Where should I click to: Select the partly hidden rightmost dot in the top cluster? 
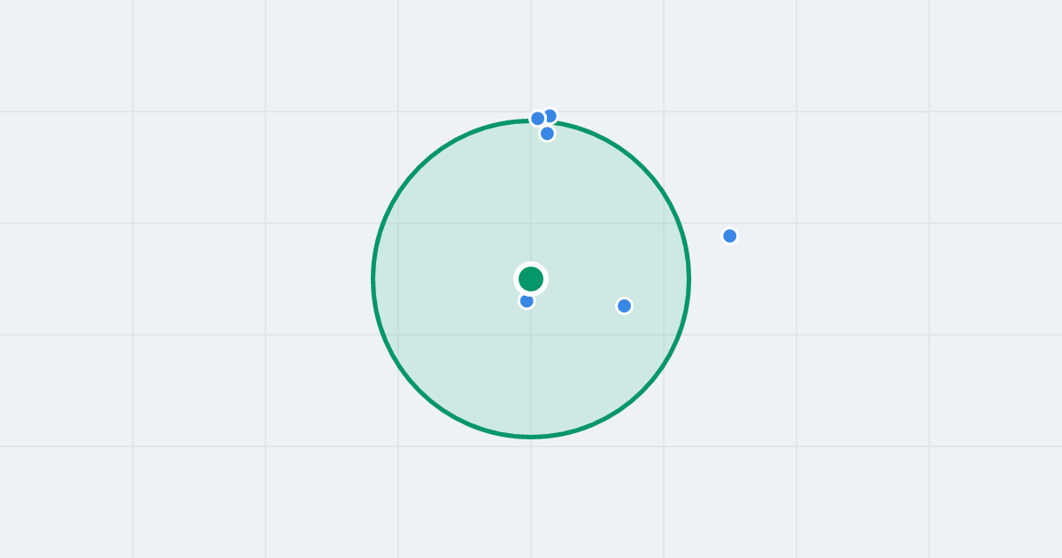point(550,116)
